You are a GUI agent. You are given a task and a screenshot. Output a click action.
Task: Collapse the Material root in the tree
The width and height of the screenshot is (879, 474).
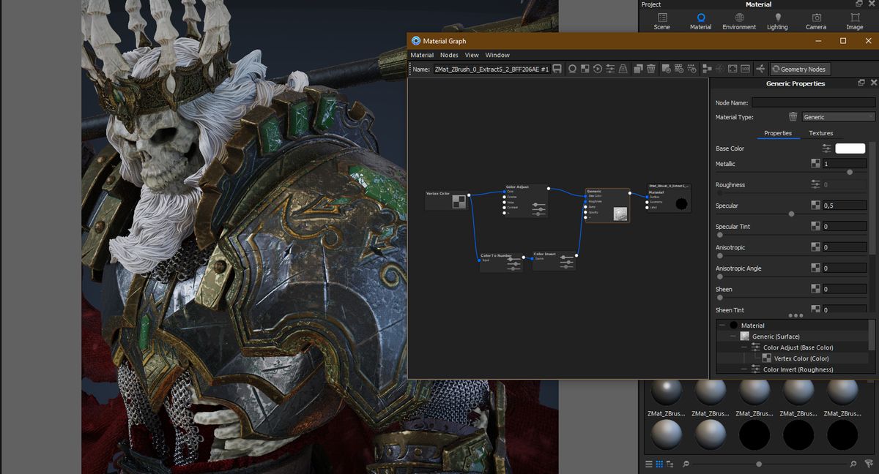[x=722, y=325]
